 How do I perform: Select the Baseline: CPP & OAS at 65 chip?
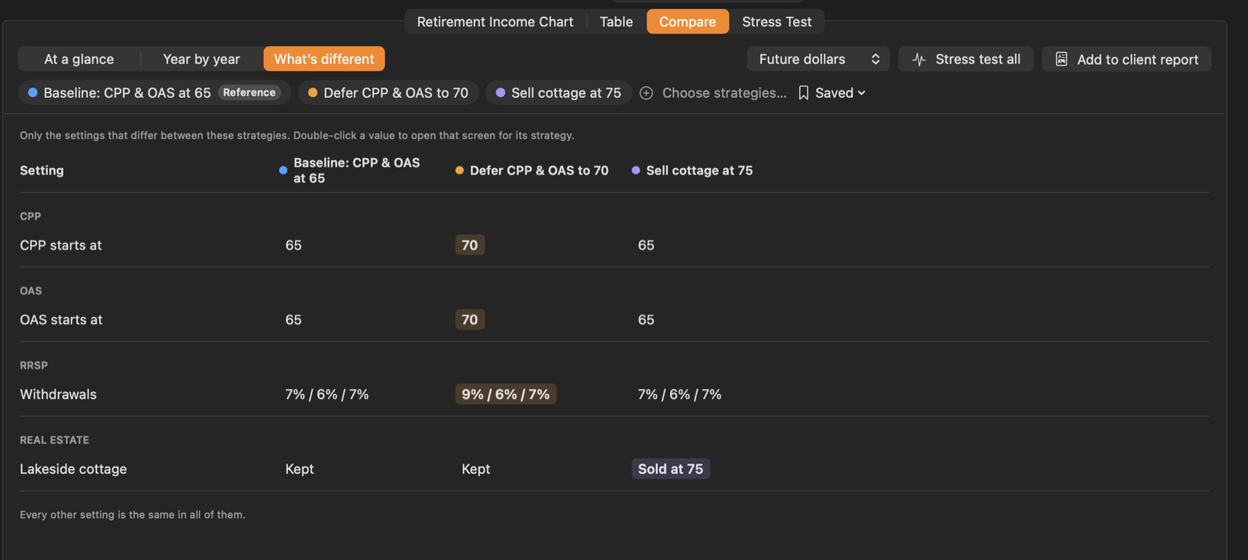point(155,93)
